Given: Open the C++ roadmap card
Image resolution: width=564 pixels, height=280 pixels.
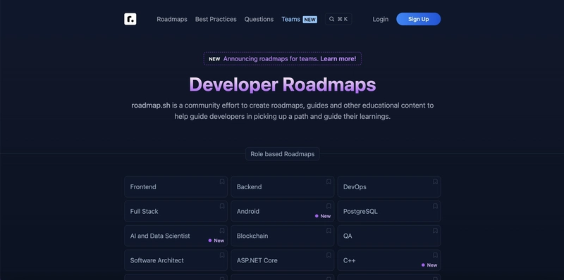Looking at the screenshot, I should (389, 260).
